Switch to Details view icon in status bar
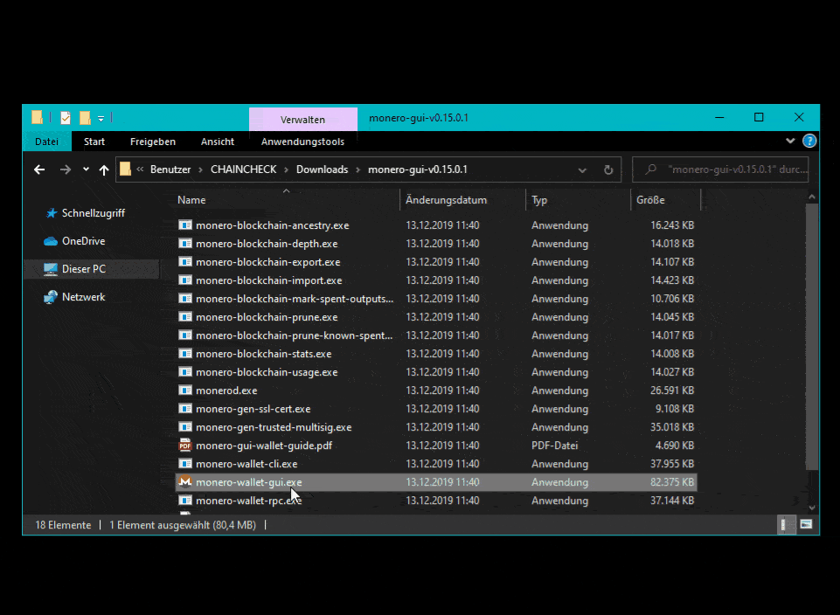 [x=786, y=524]
